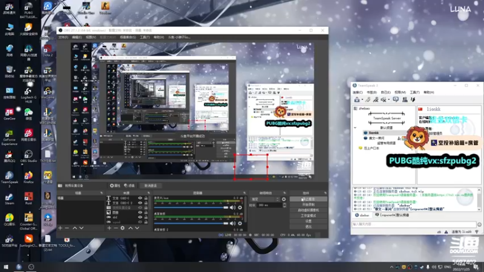
Task: Open OBS Studio desktop shortcut
Action: pos(28,157)
